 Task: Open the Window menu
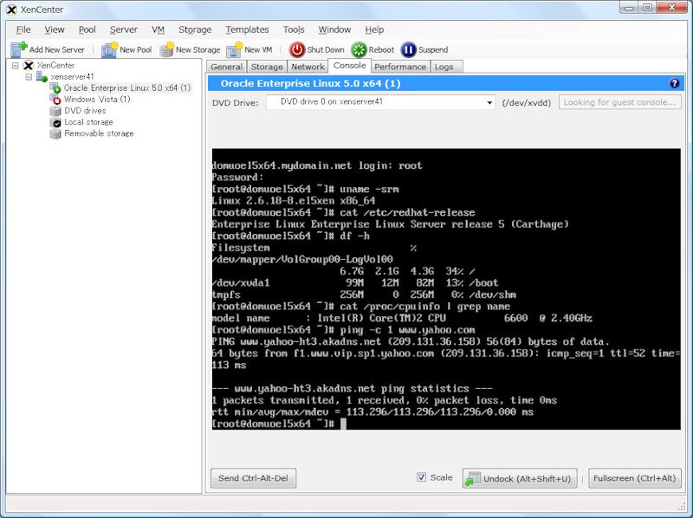pos(334,29)
